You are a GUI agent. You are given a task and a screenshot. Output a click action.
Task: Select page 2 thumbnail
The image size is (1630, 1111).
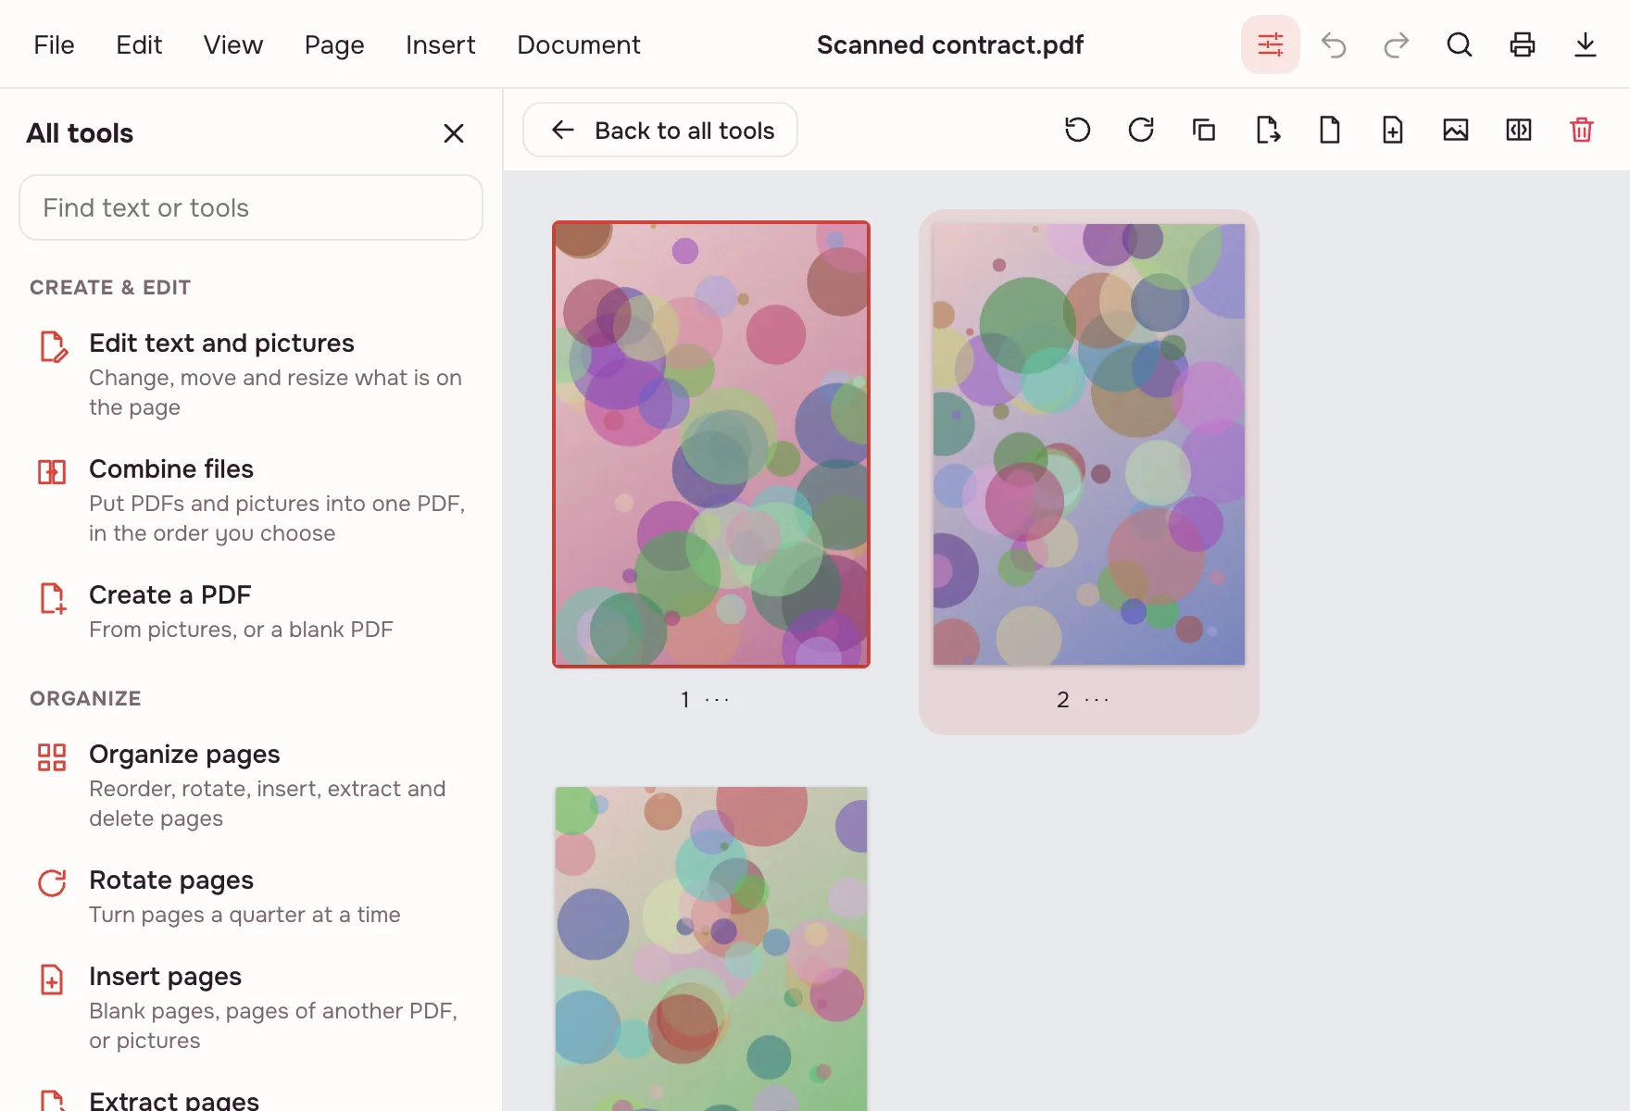1089,444
